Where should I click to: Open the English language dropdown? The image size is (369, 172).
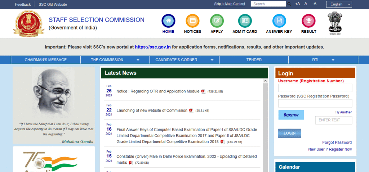click(339, 4)
